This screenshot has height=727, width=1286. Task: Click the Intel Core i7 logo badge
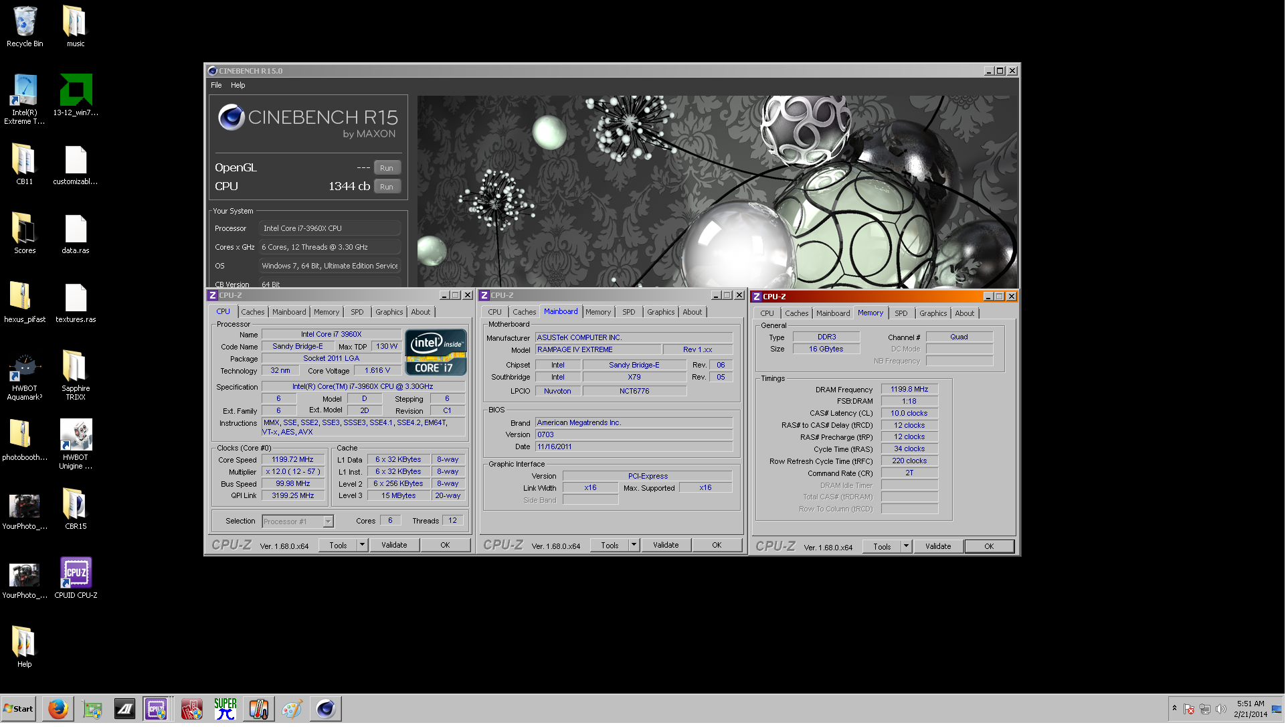436,352
